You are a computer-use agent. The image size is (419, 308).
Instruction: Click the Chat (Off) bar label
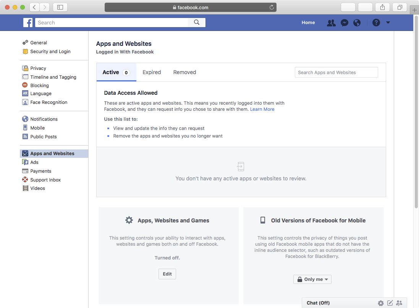coord(318,303)
